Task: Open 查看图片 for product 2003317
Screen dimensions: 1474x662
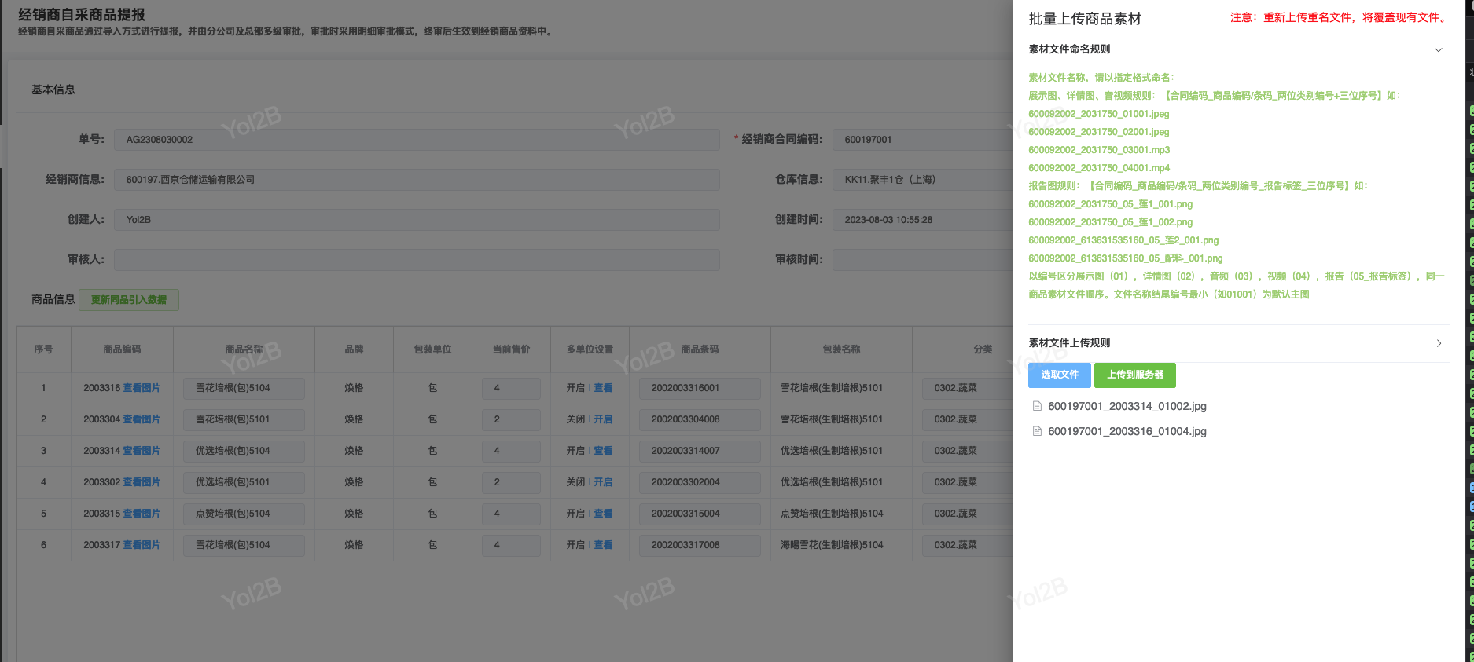Action: pyautogui.click(x=142, y=545)
